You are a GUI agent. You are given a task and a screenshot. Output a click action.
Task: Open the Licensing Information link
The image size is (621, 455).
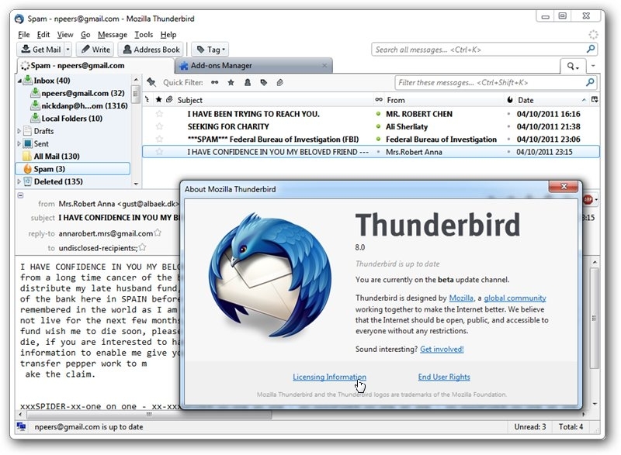329,377
